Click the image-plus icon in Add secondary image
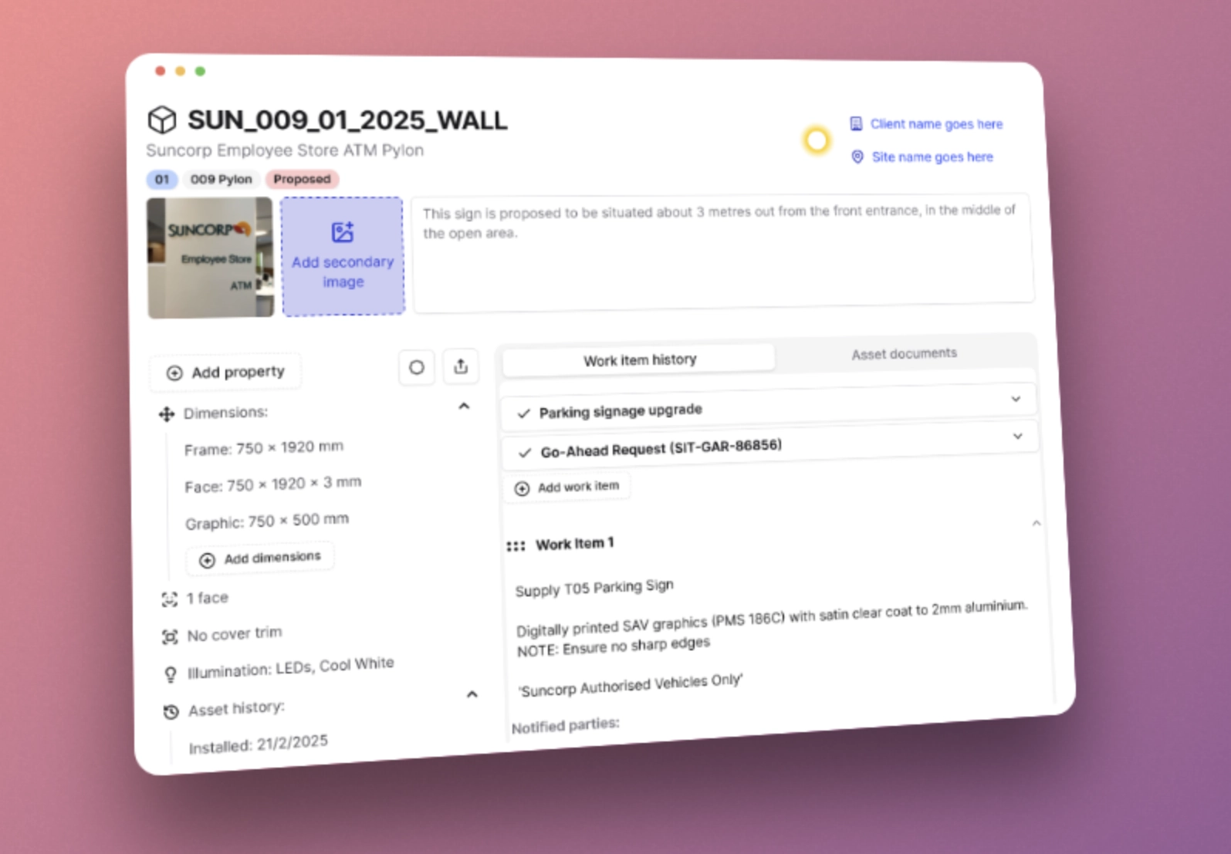 tap(342, 232)
